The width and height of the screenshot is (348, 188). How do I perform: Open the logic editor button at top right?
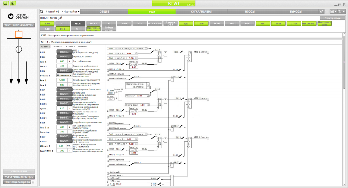coord(332,18)
